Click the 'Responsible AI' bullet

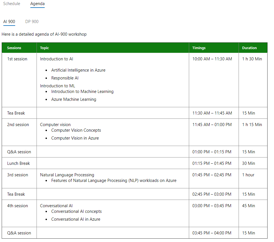tap(65, 78)
